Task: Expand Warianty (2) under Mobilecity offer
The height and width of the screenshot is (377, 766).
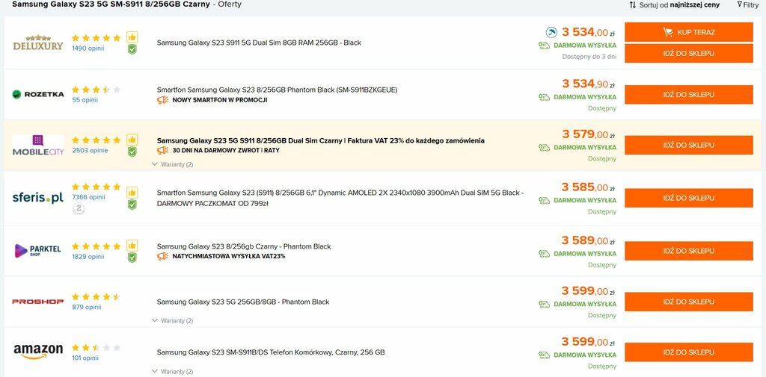Action: point(173,164)
